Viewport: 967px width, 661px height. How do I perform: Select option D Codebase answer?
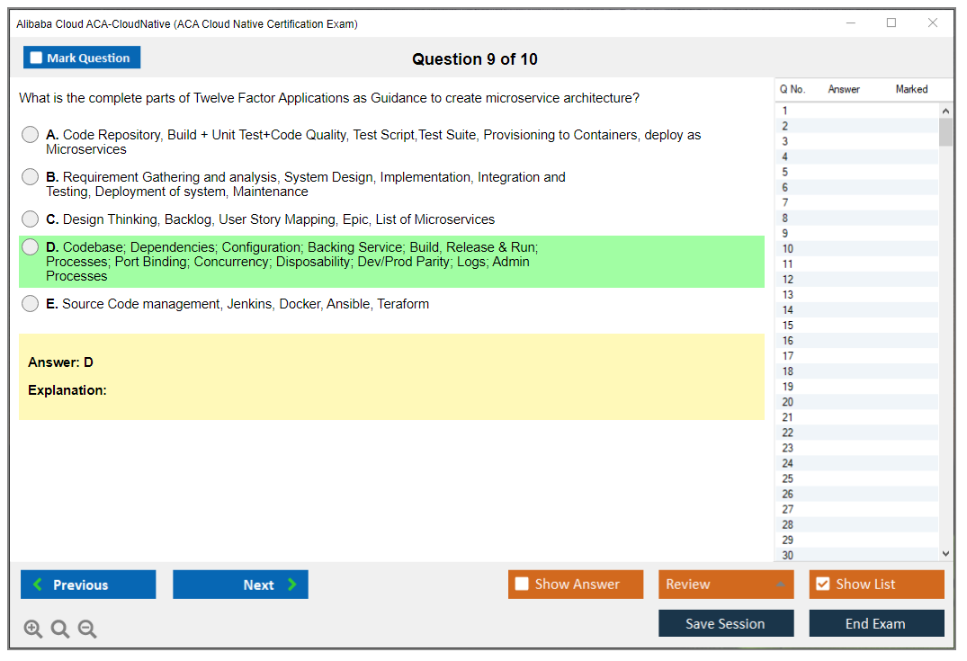click(31, 247)
